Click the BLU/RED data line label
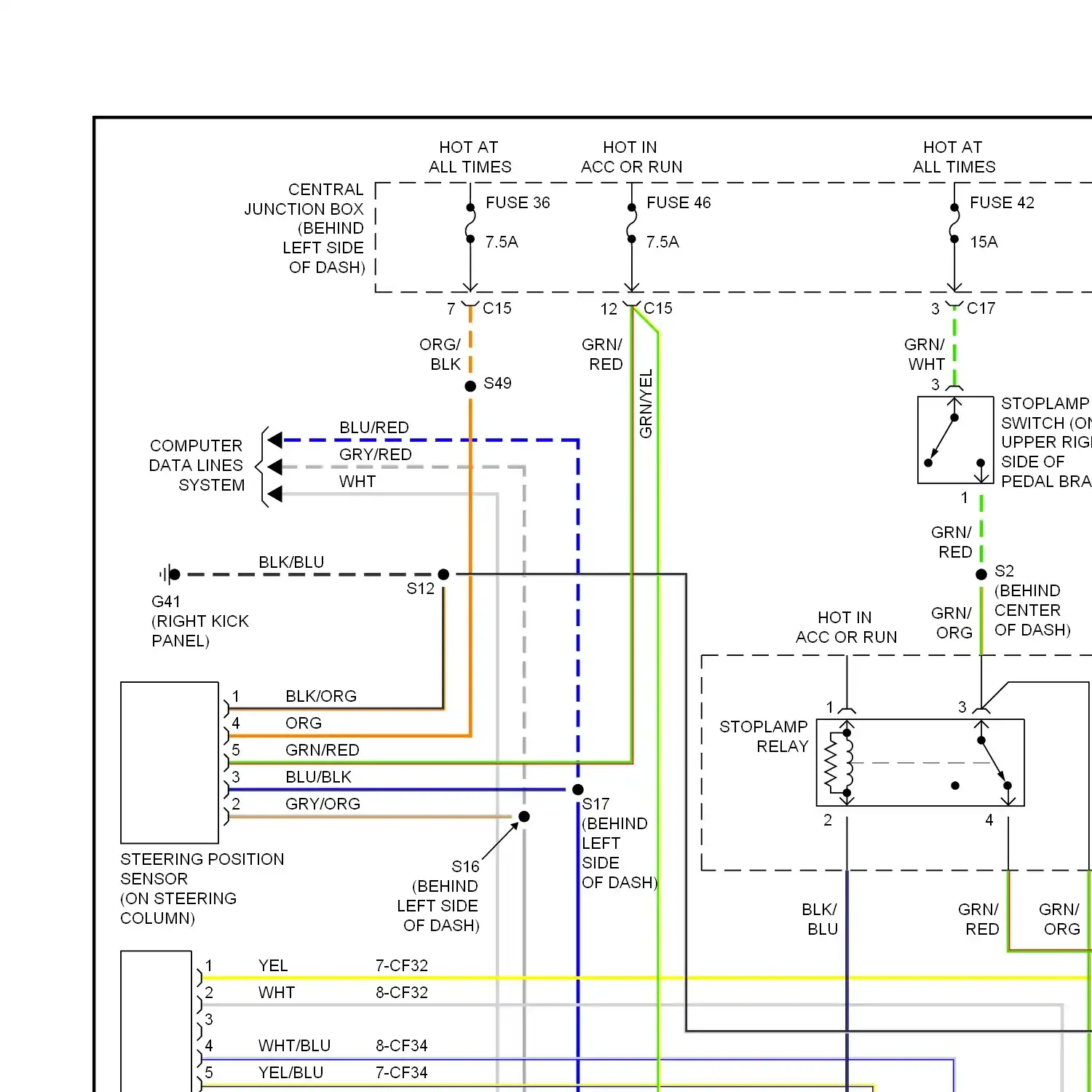 (374, 427)
